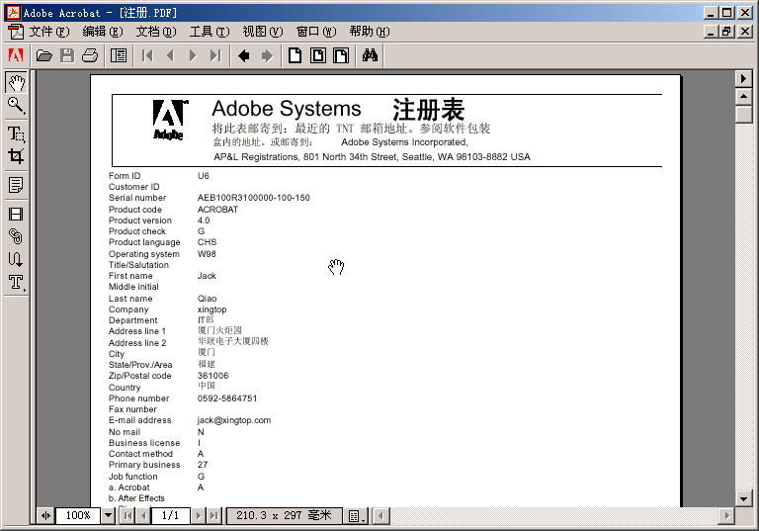Click the e-mail jack@xingtop.com
The height and width of the screenshot is (531, 759).
point(234,420)
